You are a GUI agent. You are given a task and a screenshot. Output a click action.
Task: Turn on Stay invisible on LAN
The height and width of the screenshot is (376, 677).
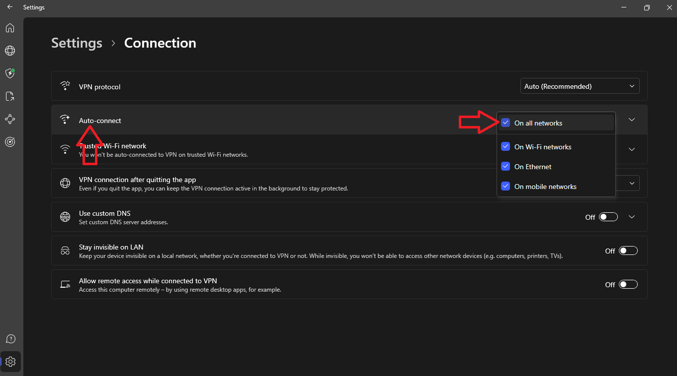(x=628, y=251)
